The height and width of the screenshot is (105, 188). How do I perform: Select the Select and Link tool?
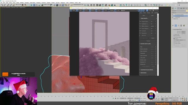[x=8, y=5]
